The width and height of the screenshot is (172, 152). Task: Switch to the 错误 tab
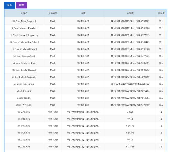click(21, 5)
